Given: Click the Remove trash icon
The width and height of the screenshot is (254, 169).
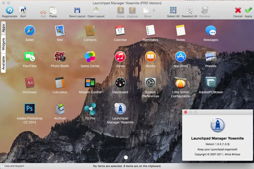Looking at the screenshot, I should pos(205,10).
